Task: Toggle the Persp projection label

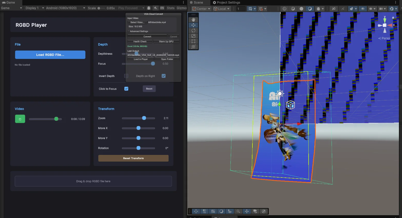Action: pos(384,38)
